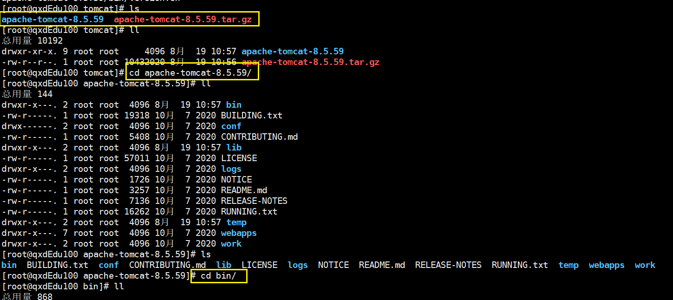Viewport: 673px width, 300px height.
Task: Click the 'cd apache-tomcat-8.5.59/' command text
Action: pyautogui.click(x=190, y=73)
